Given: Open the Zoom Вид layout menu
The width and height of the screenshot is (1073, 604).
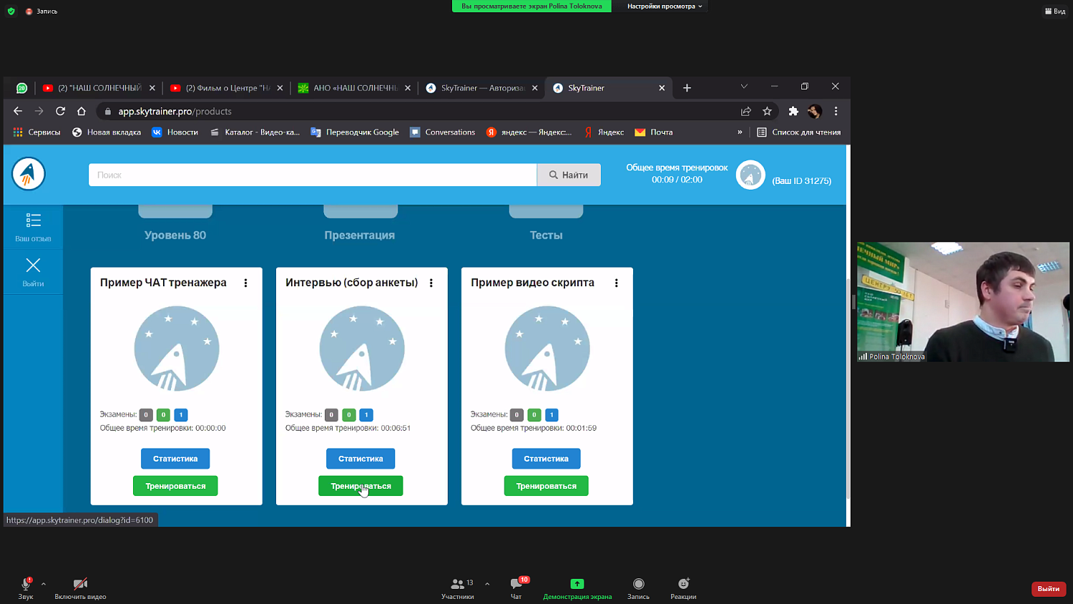Looking at the screenshot, I should pos(1055,11).
